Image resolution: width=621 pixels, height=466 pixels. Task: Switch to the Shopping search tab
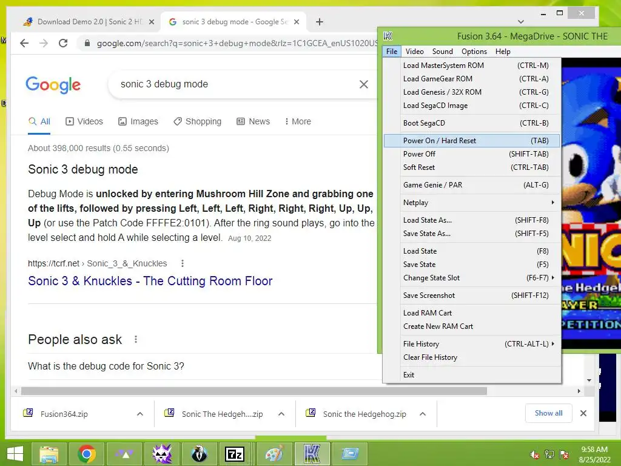pos(197,121)
